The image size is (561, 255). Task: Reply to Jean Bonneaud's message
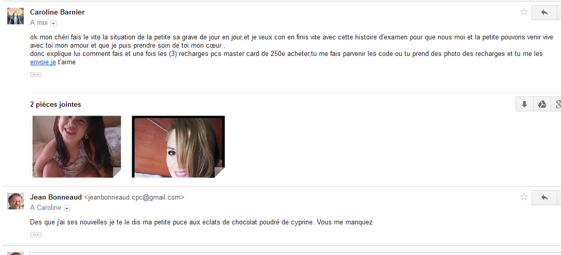(544, 197)
